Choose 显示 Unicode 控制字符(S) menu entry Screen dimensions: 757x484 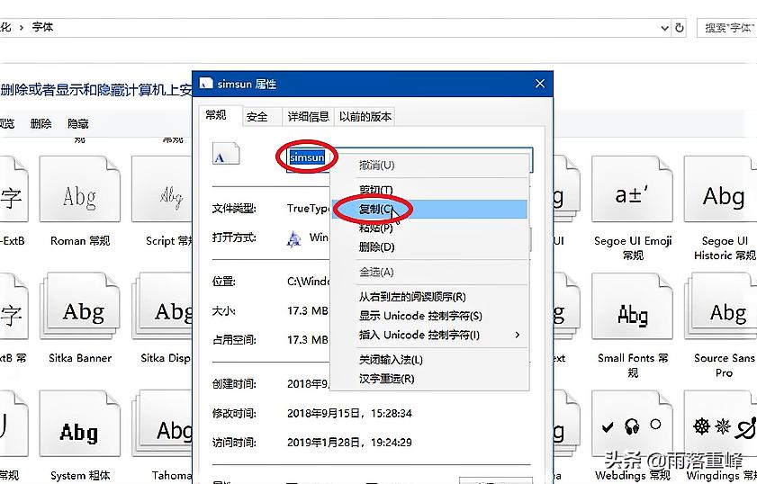(429, 316)
